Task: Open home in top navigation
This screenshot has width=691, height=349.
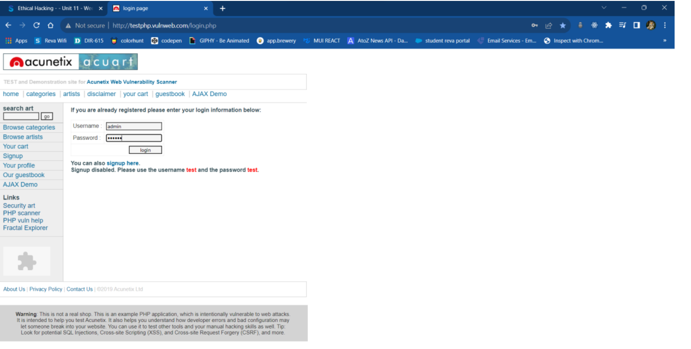Action: (11, 94)
